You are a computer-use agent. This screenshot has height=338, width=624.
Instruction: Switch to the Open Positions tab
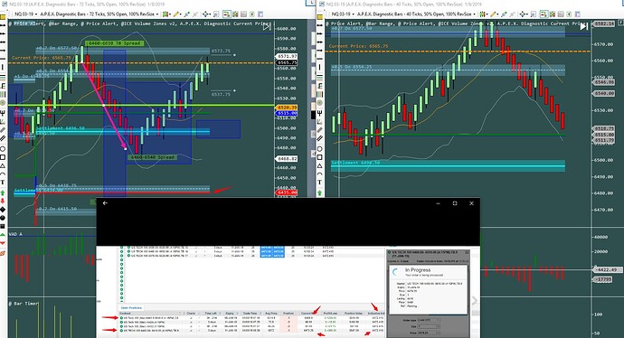131,308
